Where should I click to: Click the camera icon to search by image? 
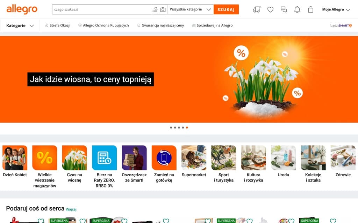tap(163, 9)
